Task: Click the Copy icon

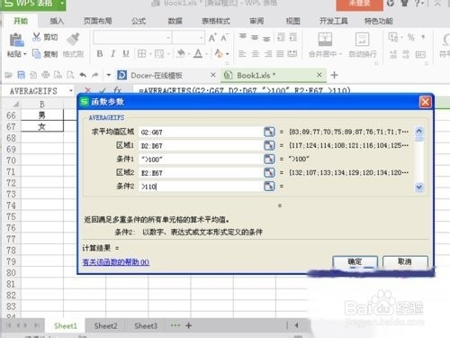Action: [37, 54]
